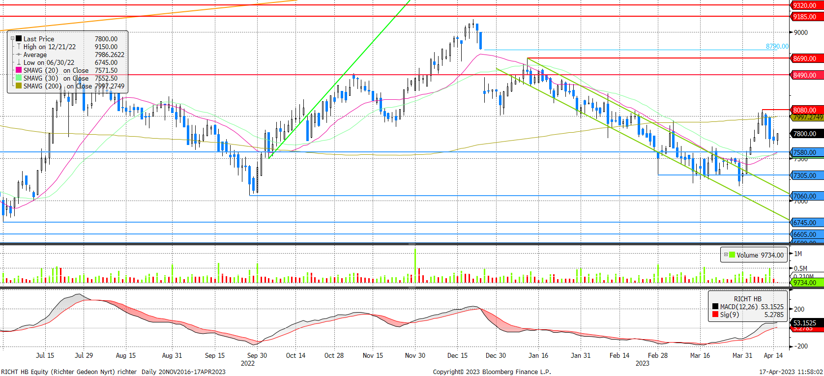The height and width of the screenshot is (376, 824).
Task: Click the 9000 price axis label
Action: (x=801, y=32)
